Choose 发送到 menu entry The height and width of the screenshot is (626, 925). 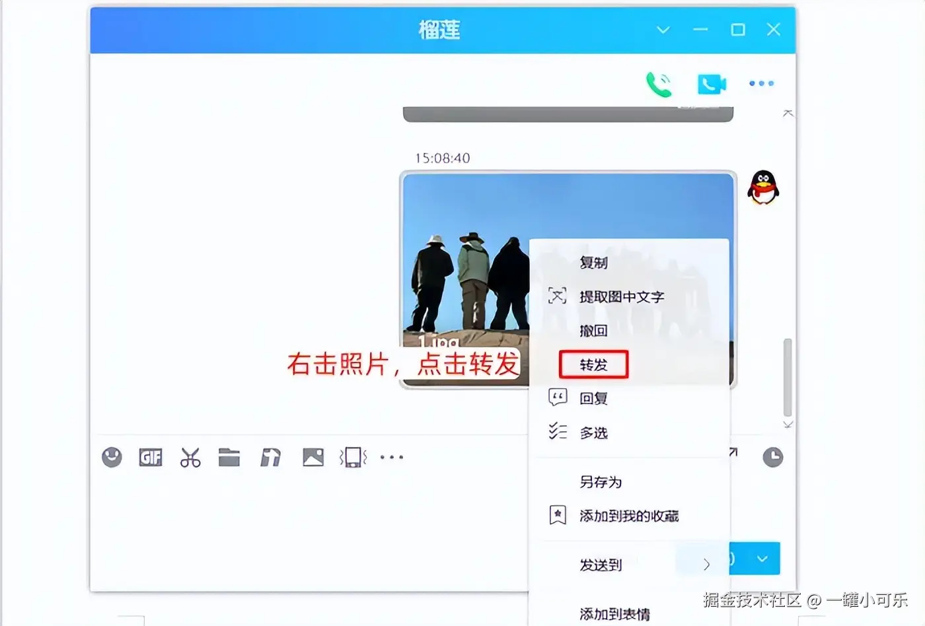tap(601, 565)
